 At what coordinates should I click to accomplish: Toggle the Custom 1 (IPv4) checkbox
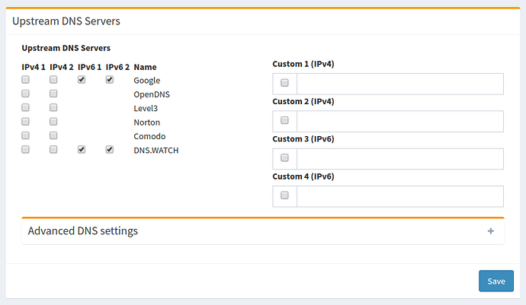285,83
